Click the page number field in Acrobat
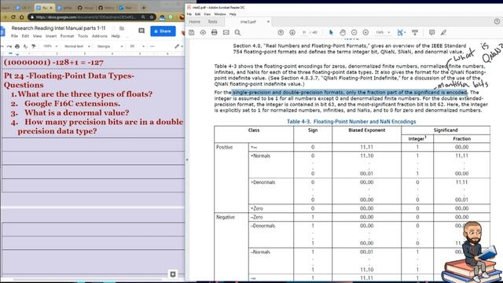The image size is (503, 283). point(304,32)
